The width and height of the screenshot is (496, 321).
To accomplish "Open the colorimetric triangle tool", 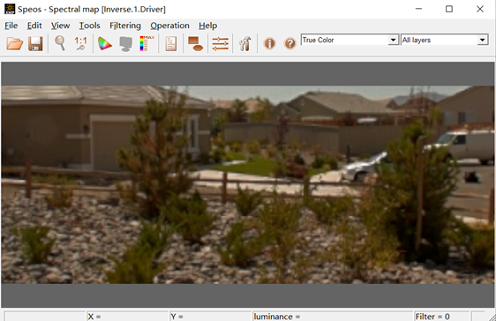I will coord(105,43).
